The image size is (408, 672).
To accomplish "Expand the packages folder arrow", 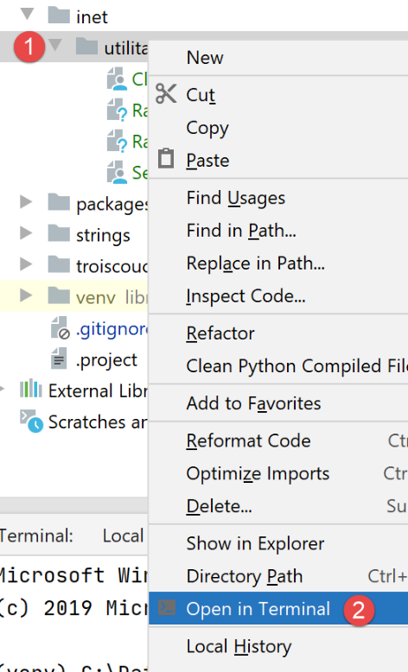I will click(x=26, y=201).
